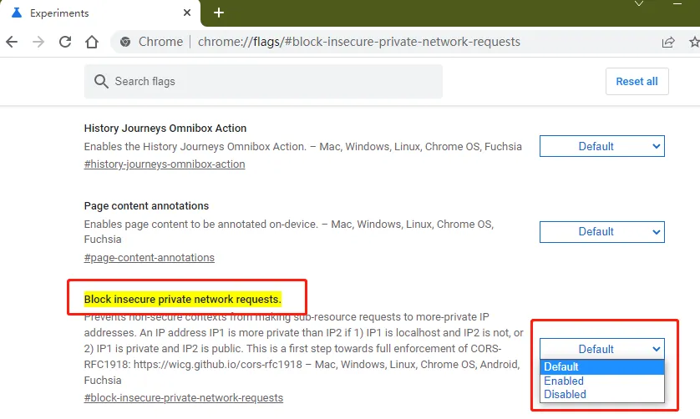Open History Journeys Omnibox Action dropdown
The image size is (700, 419).
pos(601,146)
